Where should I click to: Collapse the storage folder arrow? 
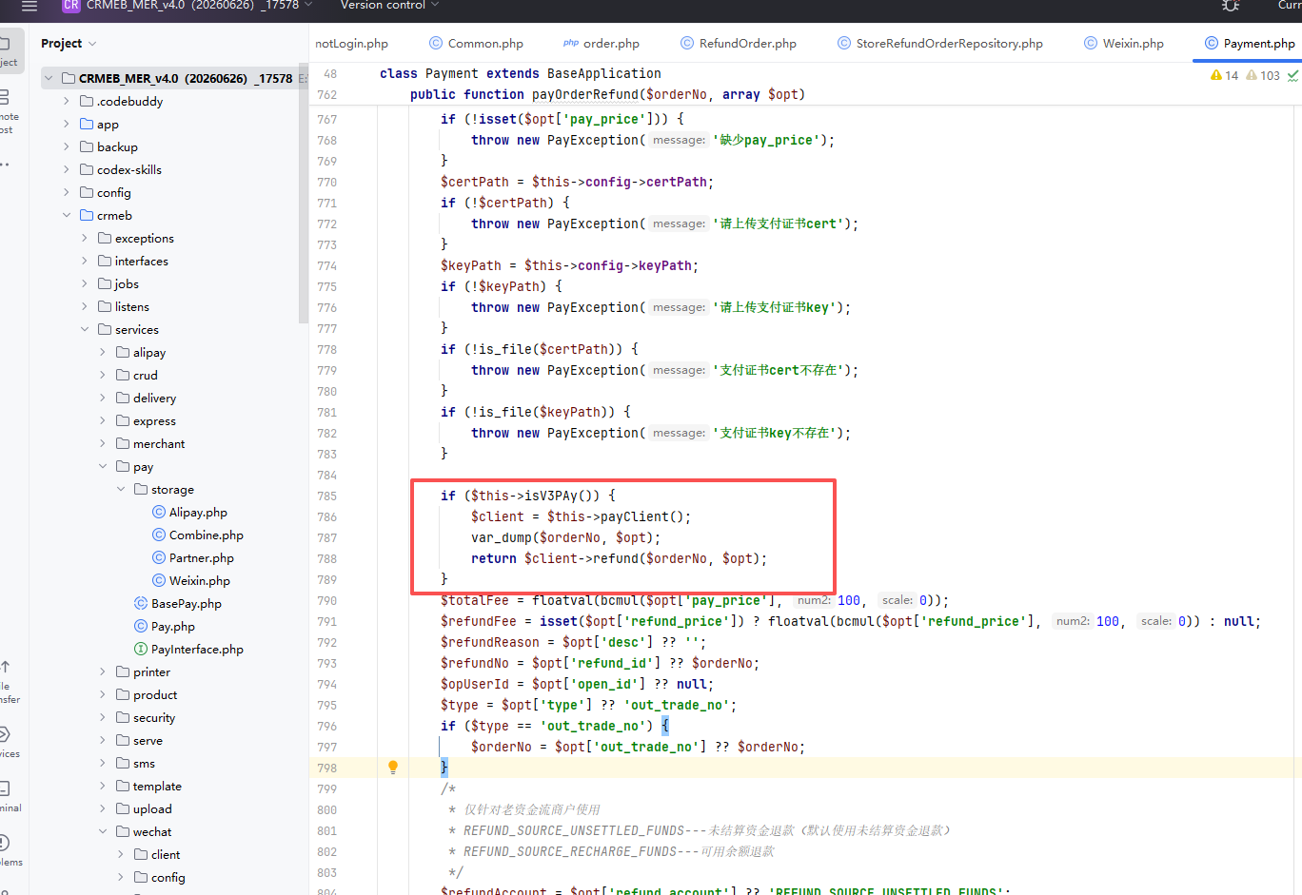click(x=121, y=489)
